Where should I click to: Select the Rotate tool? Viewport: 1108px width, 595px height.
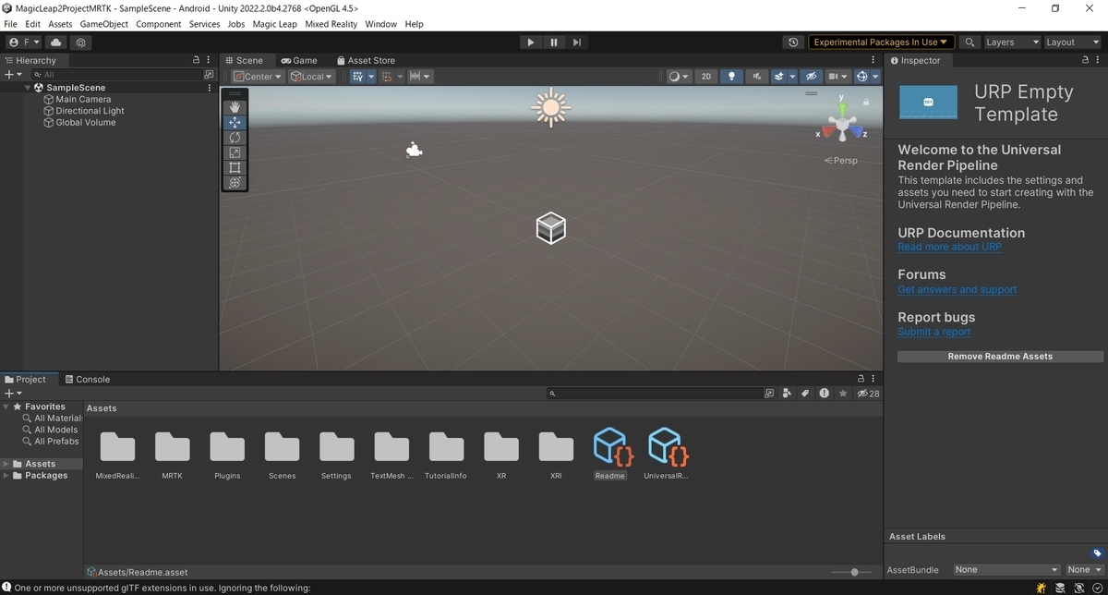[235, 138]
